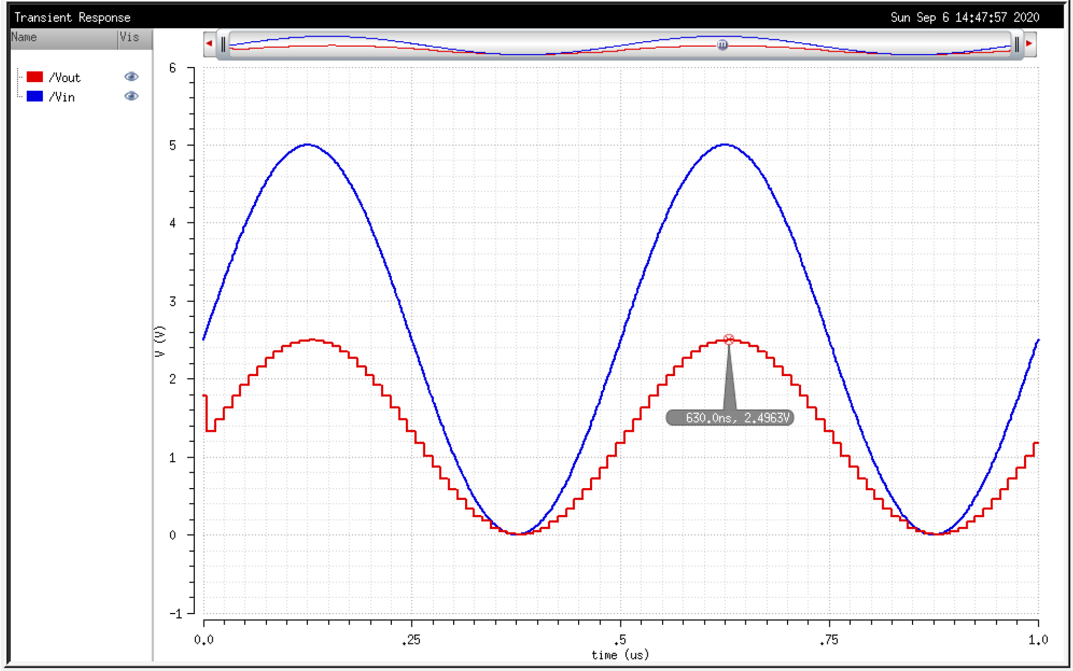Hide the /Vout trace using its eye icon
The image size is (1073, 671).
click(131, 77)
